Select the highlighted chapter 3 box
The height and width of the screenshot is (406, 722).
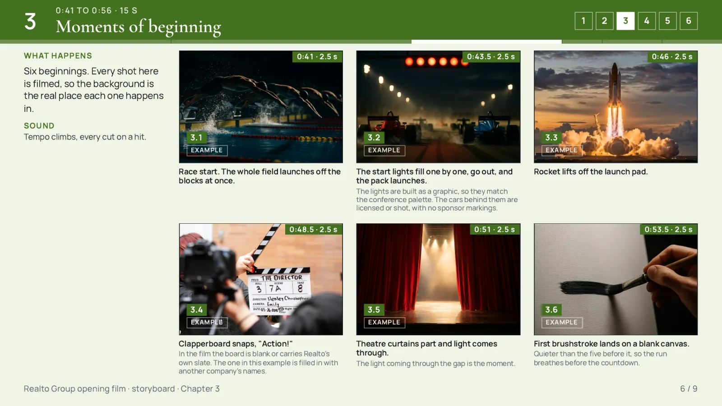point(625,21)
